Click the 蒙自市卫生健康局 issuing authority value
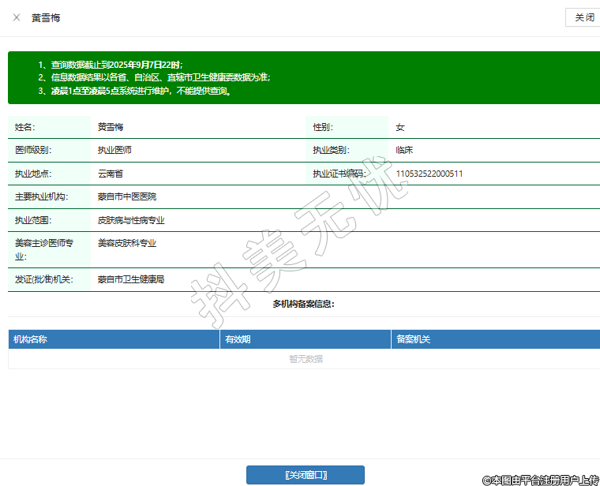Image resolution: width=600 pixels, height=486 pixels. pos(130,279)
